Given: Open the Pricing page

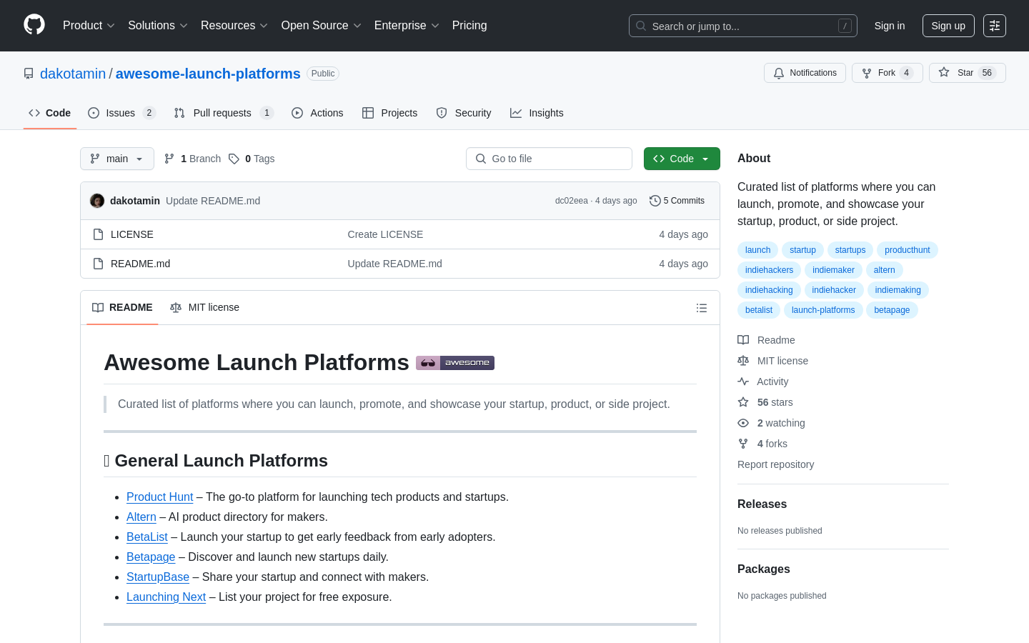Looking at the screenshot, I should [469, 26].
